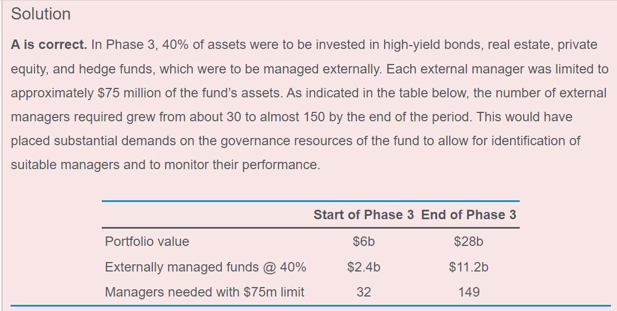Screen dimensions: 617x311
Task: Click the "Start of Phase 3" column header
Action: coord(364,215)
